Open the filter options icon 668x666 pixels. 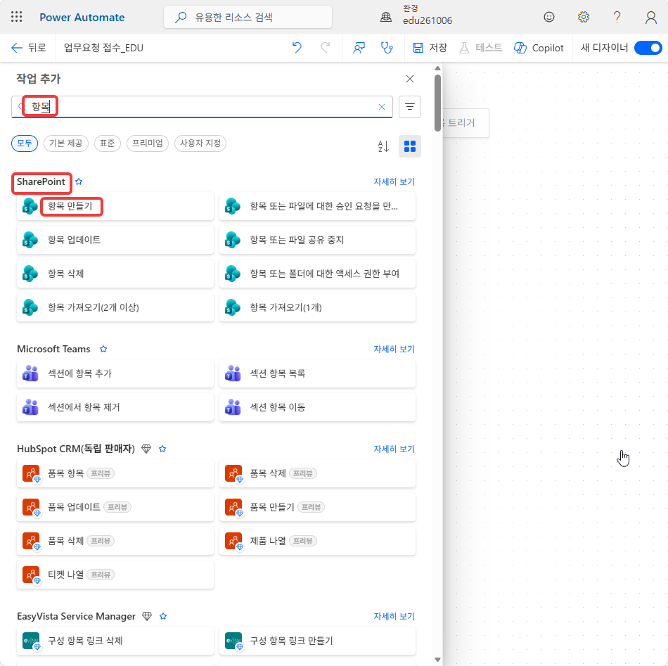tap(410, 107)
